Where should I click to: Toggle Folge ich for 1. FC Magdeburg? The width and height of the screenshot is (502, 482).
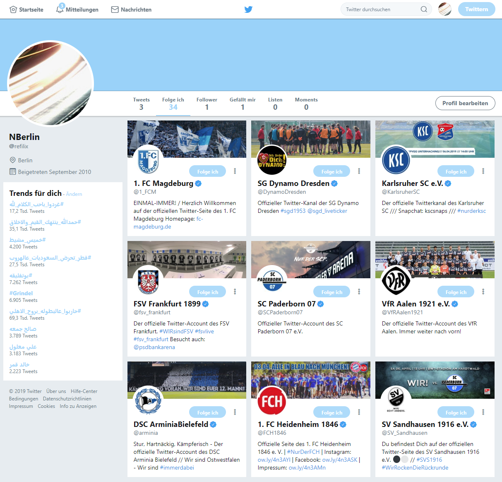pyautogui.click(x=208, y=171)
